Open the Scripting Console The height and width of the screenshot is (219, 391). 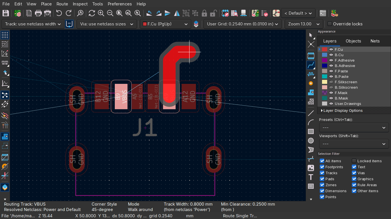(323, 13)
